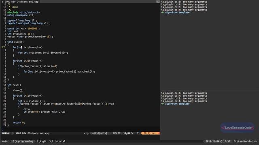259x145 pixels.
Task: Click the using namespace std; line
Action: coord(21,15)
